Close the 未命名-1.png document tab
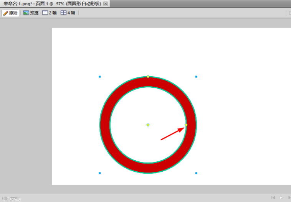291x202 pixels. [106, 4]
